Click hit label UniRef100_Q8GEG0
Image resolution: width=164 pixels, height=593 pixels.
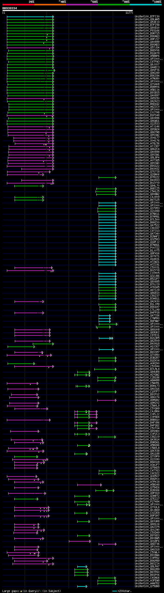tap(147, 293)
